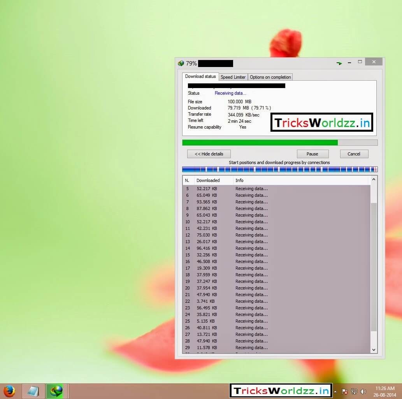The width and height of the screenshot is (402, 399).
Task: Select connection 6 row with 65.049 KB
Action: click(277, 195)
